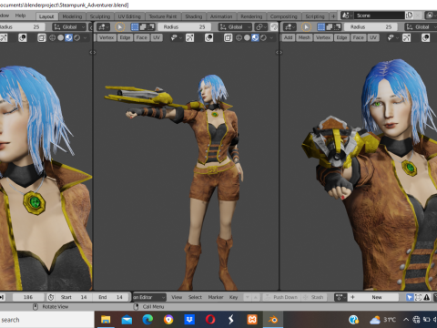This screenshot has width=437, height=328.
Task: Set new-selection mode in middle viewport
Action: coord(135,27)
